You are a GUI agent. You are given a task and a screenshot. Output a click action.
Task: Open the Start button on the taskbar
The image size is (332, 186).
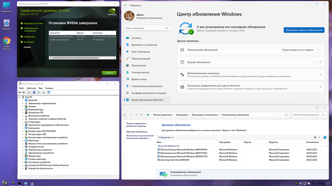[5, 183]
